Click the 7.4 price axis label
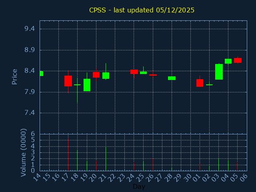 pyautogui.click(x=30, y=113)
